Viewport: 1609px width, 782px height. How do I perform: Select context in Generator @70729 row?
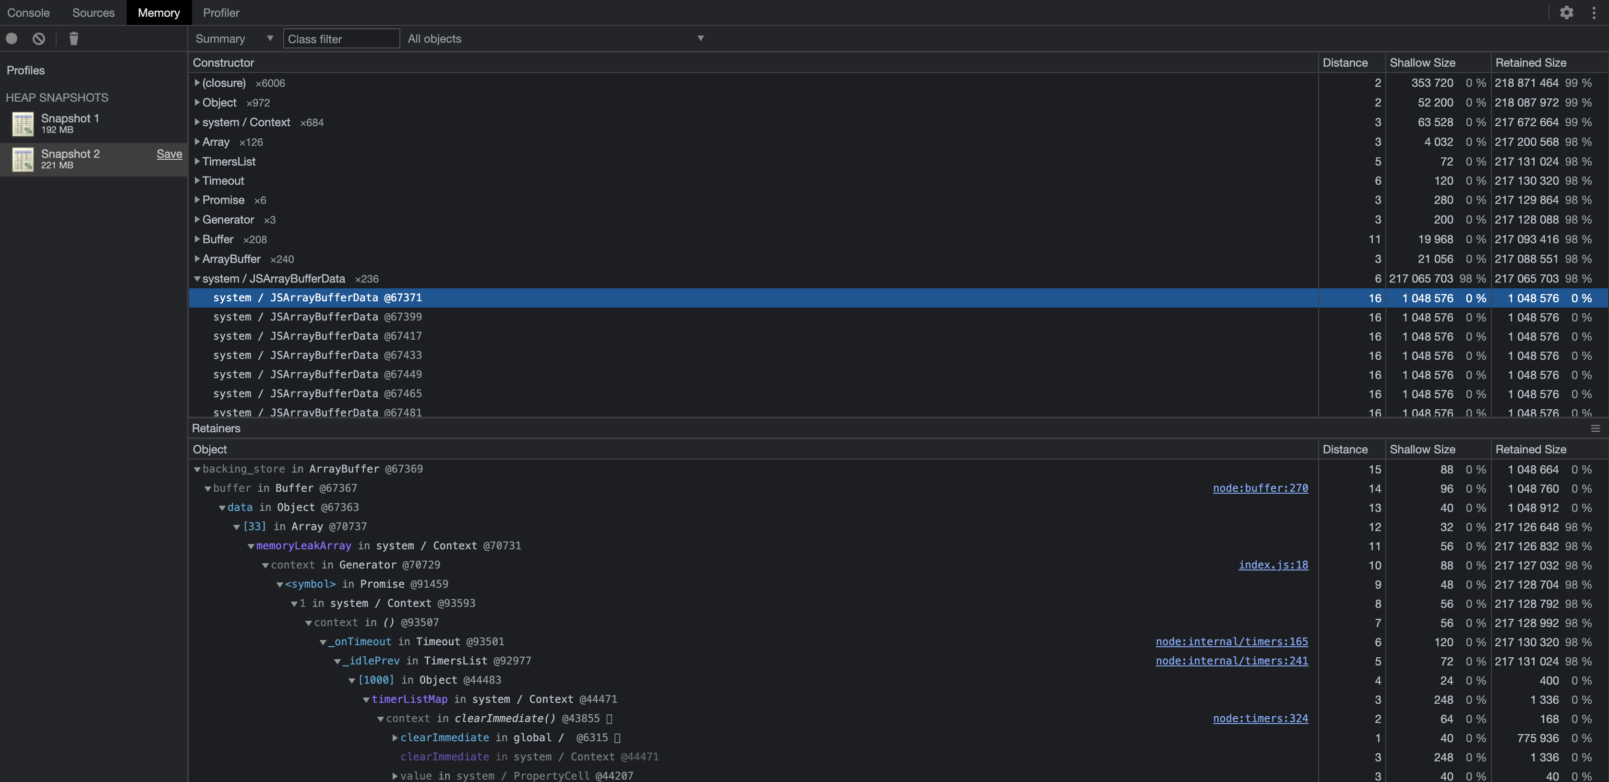click(898, 565)
